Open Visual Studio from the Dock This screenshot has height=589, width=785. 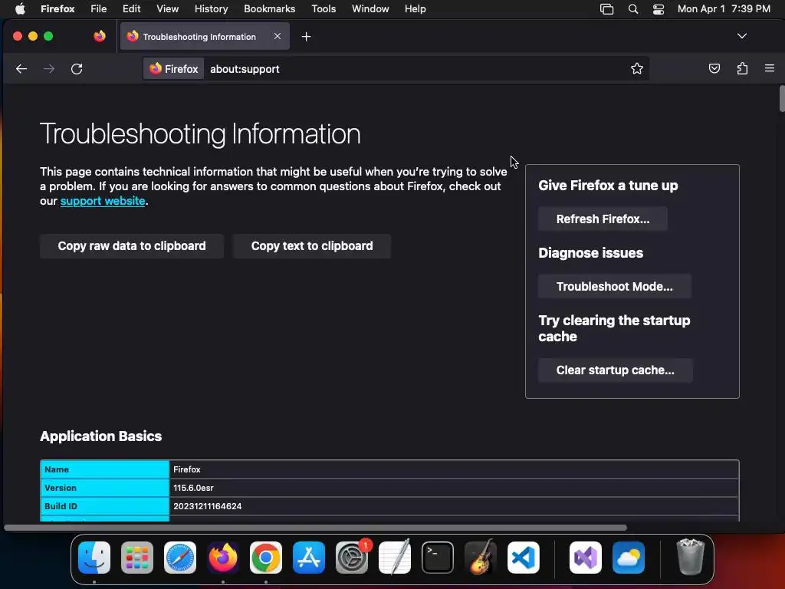point(586,558)
